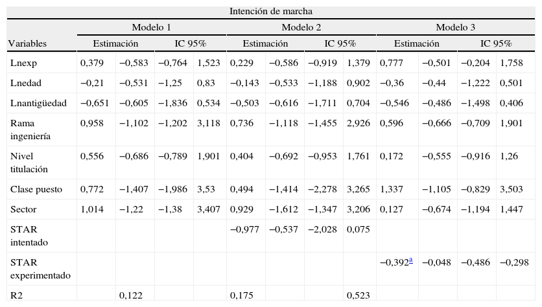Image resolution: width=542 pixels, height=307 pixels.
Task: Open footnote link 'a' beside −0,392
Action: [x=410, y=260]
